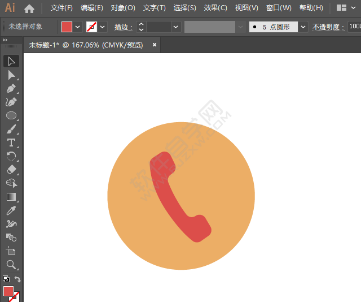The width and height of the screenshot is (361, 302).
Task: Open the fill color dropdown in control bar
Action: [78, 27]
